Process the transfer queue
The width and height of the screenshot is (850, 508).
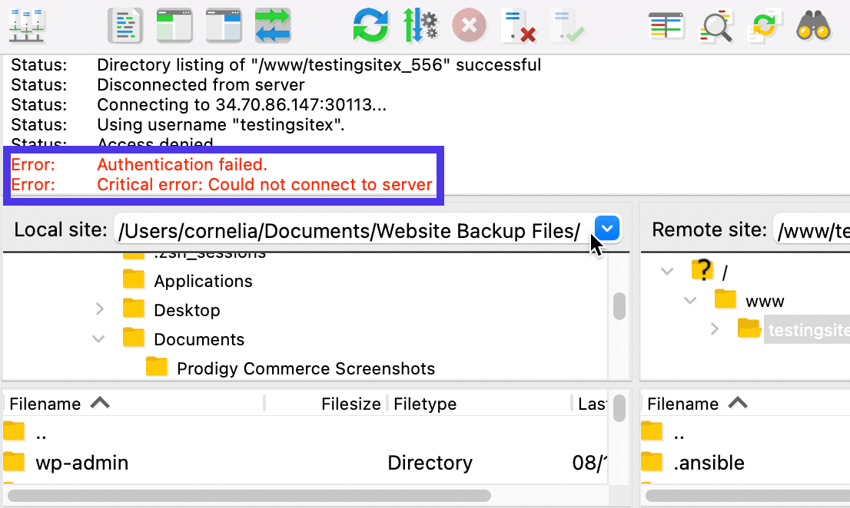coord(420,25)
